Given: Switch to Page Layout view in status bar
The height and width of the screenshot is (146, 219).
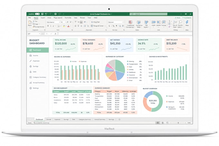Looking at the screenshot, I should [163, 123].
